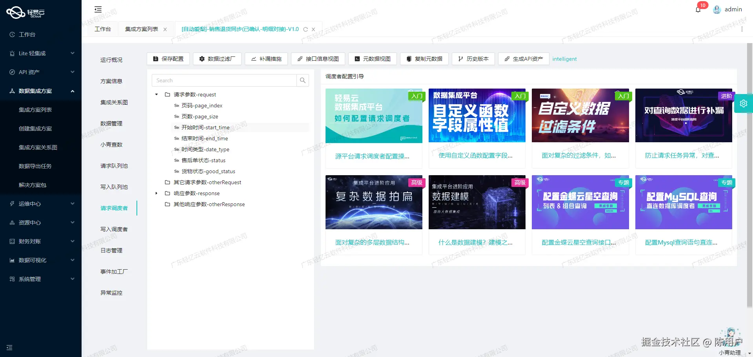Screen dimensions: 753x357
Task: Click the gear icon on the right edge
Action: [744, 103]
